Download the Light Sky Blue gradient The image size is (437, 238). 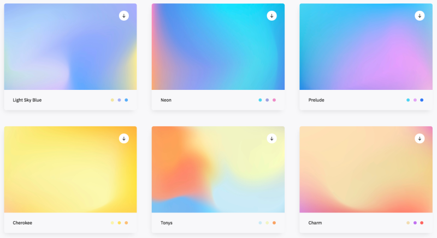point(124,16)
